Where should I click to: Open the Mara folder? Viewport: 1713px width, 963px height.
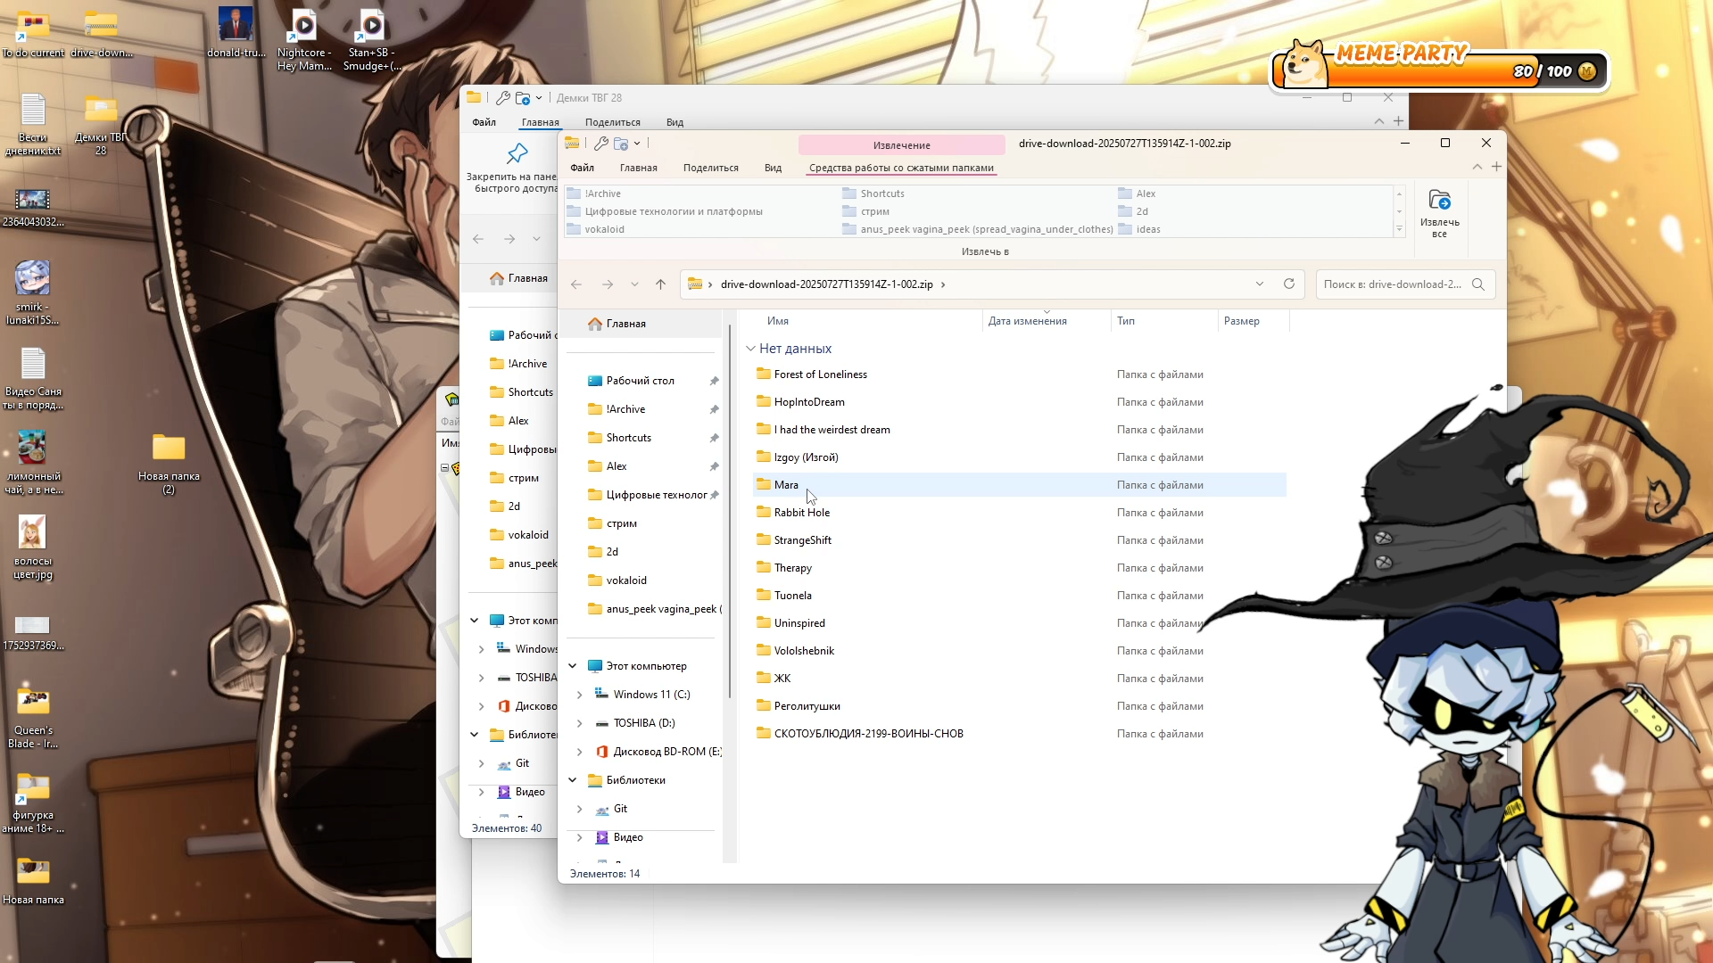coord(786,485)
